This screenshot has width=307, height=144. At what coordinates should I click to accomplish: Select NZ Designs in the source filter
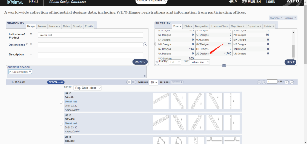point(165,49)
